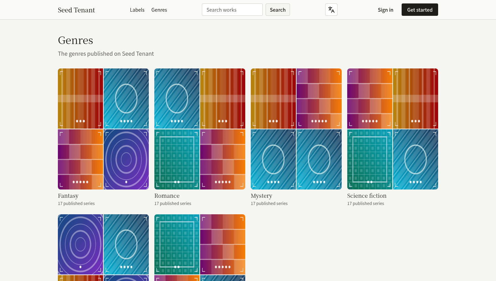Open the Science fiction genre title
496x281 pixels.
pyautogui.click(x=367, y=196)
